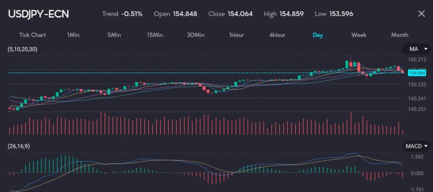Viewport: 433px width, 192px height.
Task: Choose the 30Min timeframe
Action: coord(195,35)
